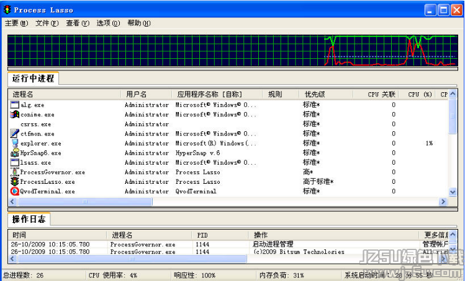Sort log by 时间 column header
The height and width of the screenshot is (281, 465).
58,235
